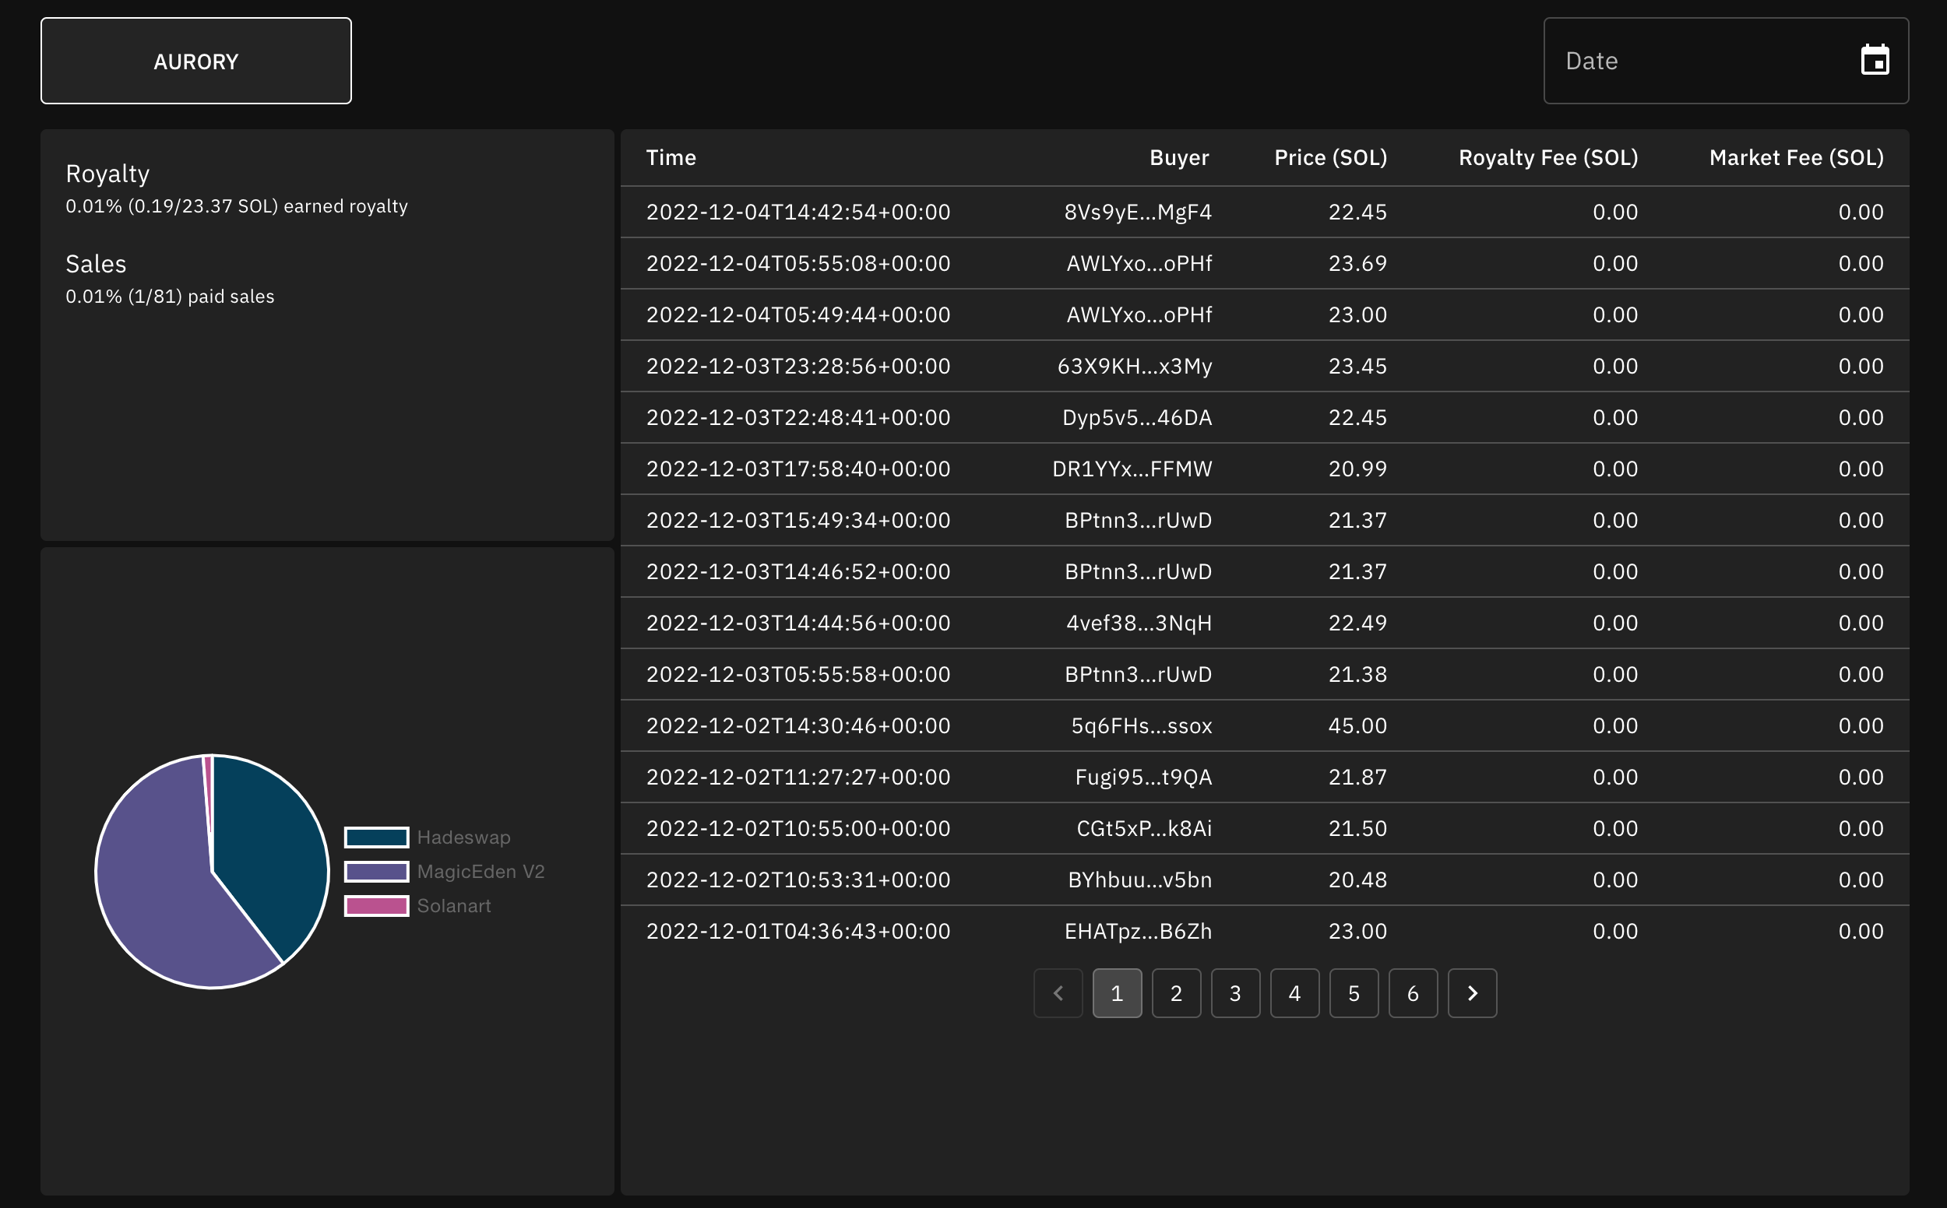This screenshot has width=1947, height=1208.
Task: Select time 2022-12-03T05:55:58+00:00
Action: (x=798, y=674)
